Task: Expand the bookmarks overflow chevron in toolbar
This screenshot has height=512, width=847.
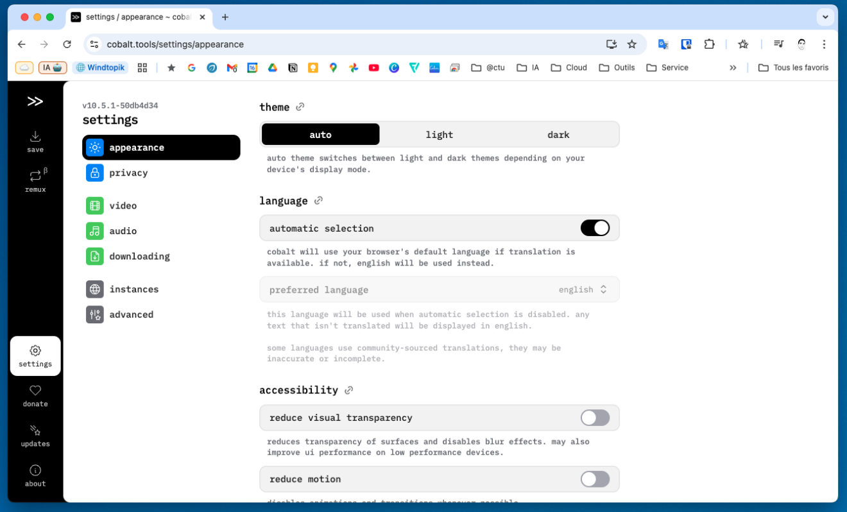Action: point(733,67)
